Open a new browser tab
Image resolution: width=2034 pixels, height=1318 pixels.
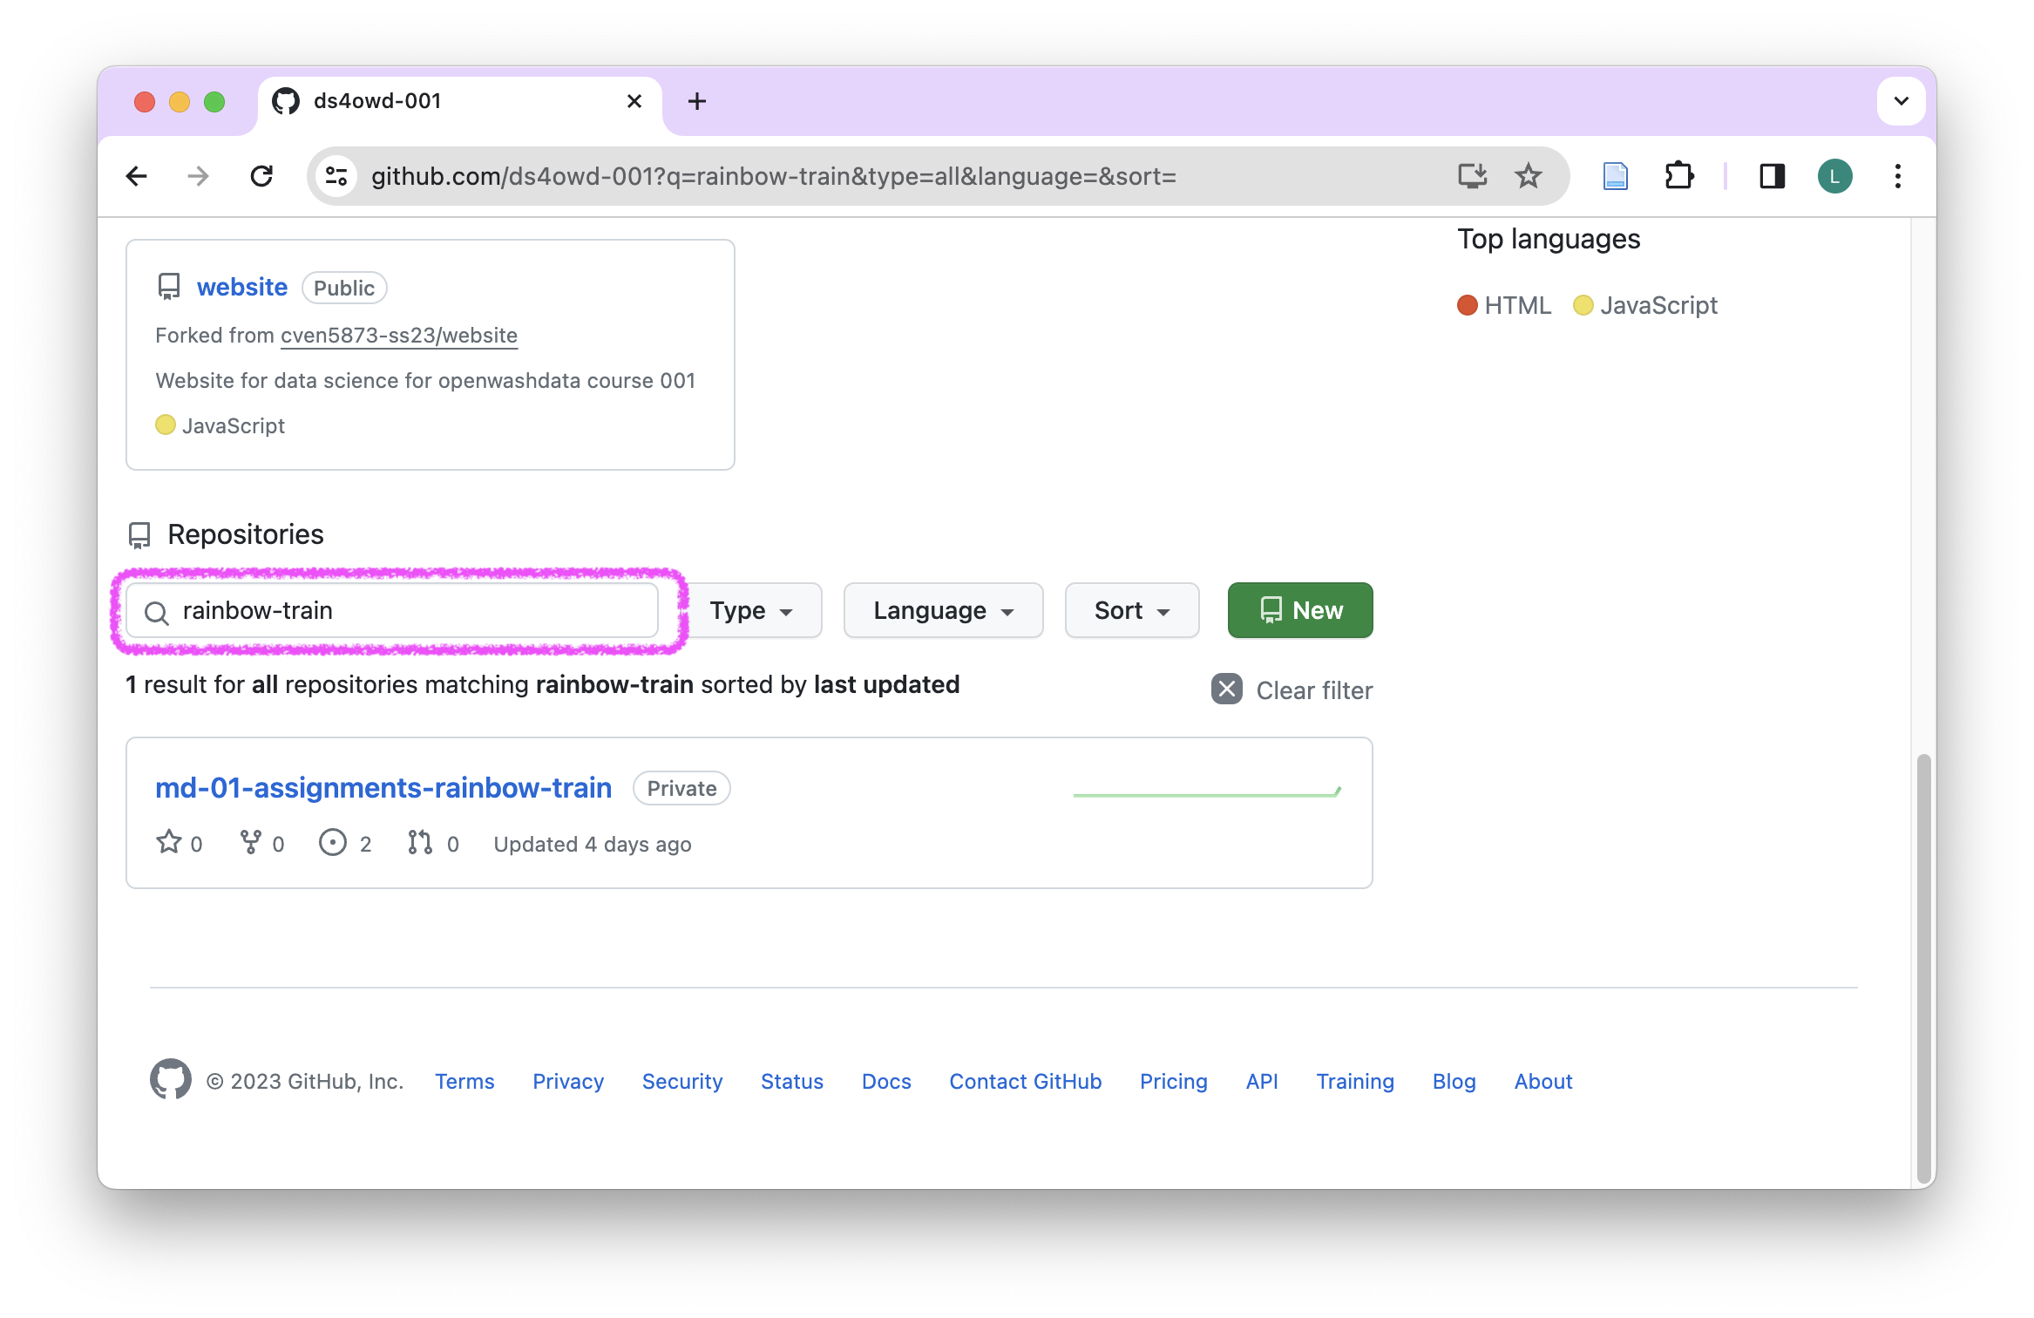coord(696,101)
